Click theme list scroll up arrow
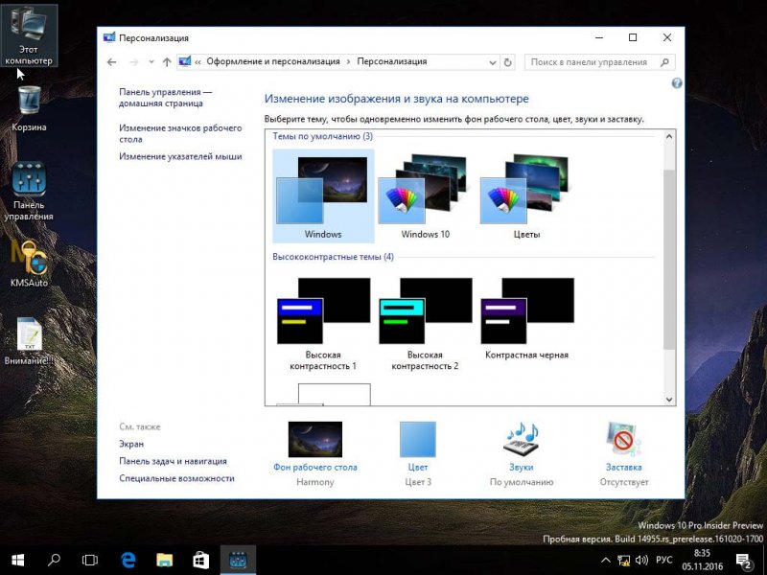Viewport: 767px width, 575px height. (x=669, y=137)
